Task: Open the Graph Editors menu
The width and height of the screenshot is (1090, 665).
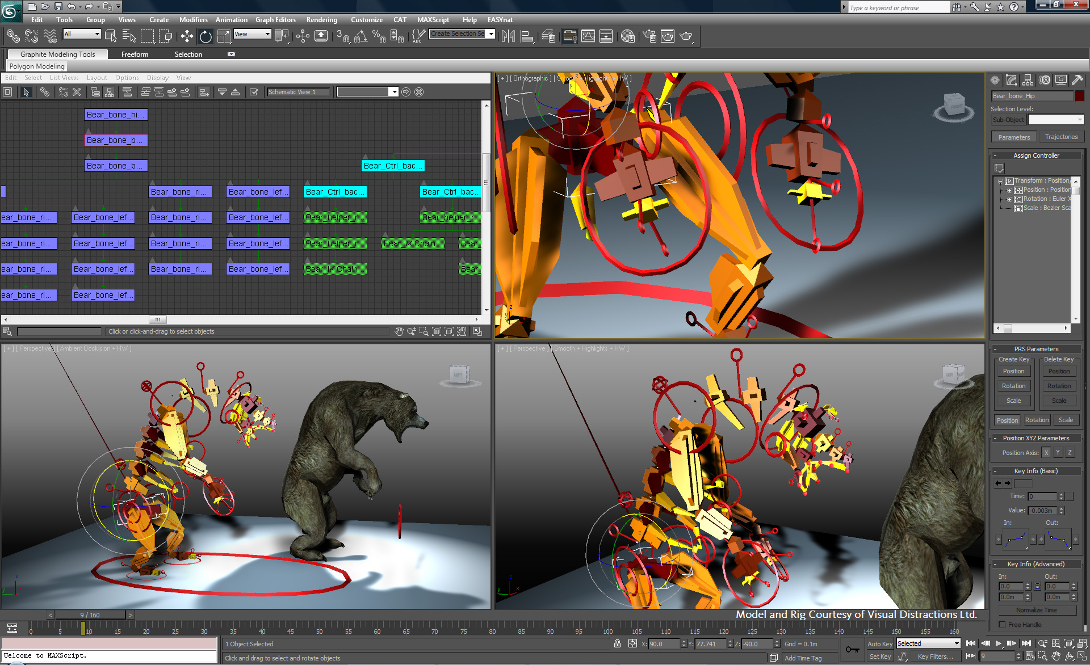Action: click(x=275, y=20)
